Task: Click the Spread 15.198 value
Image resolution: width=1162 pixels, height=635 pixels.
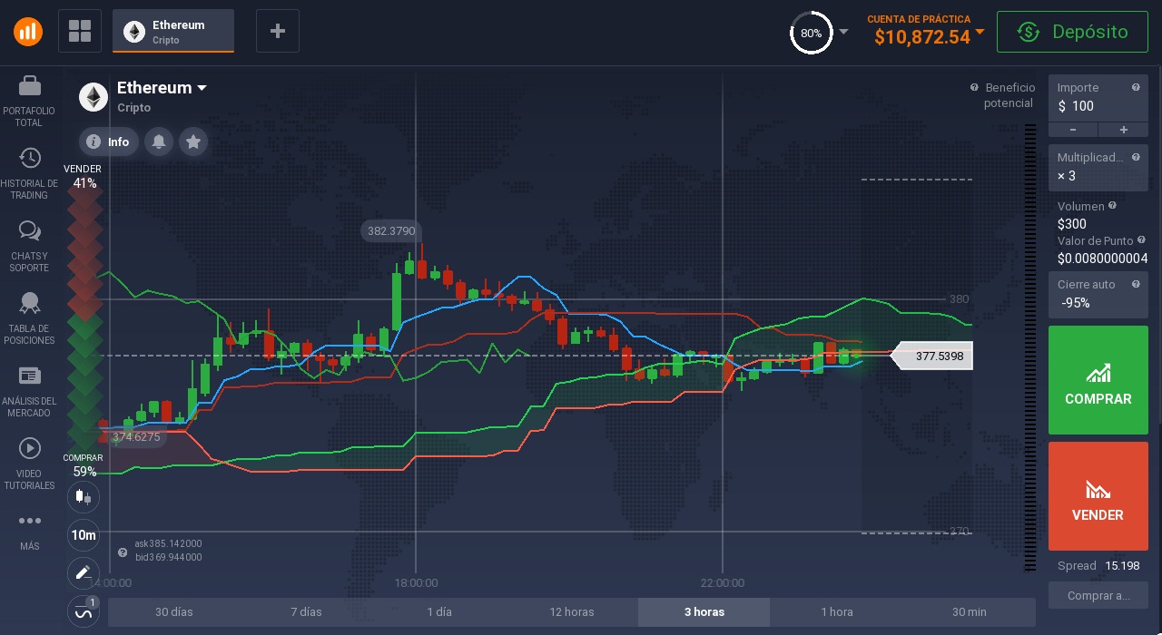Action: coord(1122,566)
